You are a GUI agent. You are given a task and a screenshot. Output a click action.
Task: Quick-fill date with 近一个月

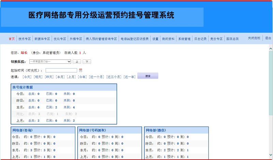tap(97, 77)
